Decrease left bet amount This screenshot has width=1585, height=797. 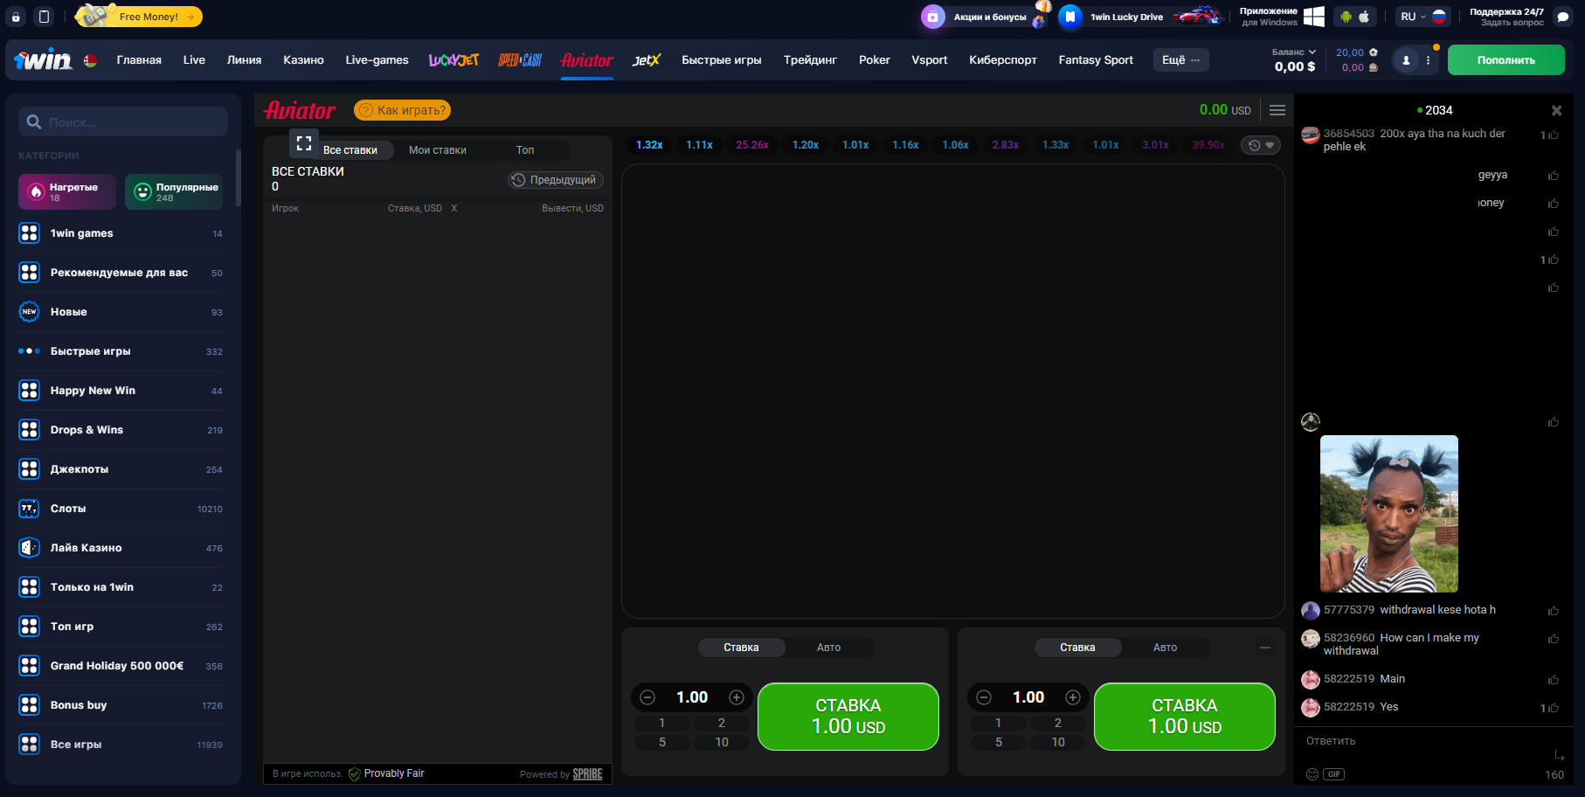click(x=647, y=697)
